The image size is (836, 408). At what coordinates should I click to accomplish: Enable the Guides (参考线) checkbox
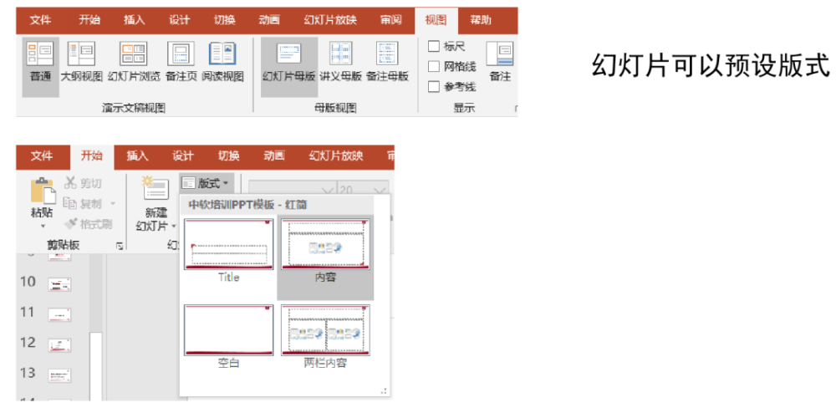point(434,86)
